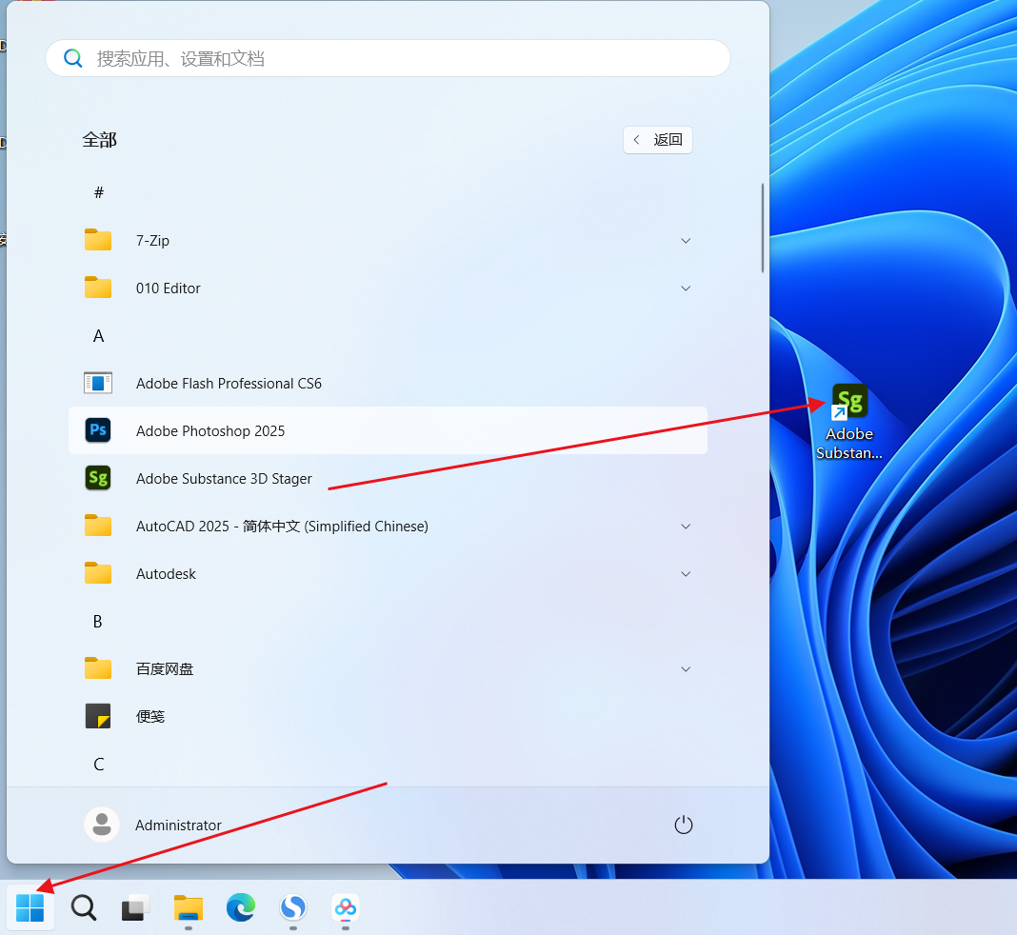Image resolution: width=1017 pixels, height=935 pixels.
Task: Expand the 010 Editor folder chevron
Action: point(686,288)
